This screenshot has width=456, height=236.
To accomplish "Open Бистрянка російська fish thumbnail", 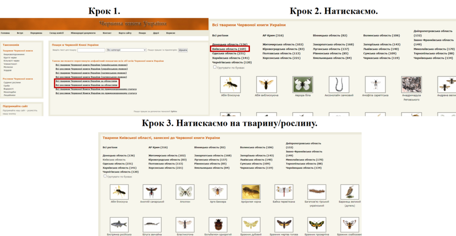I will tap(119, 225).
